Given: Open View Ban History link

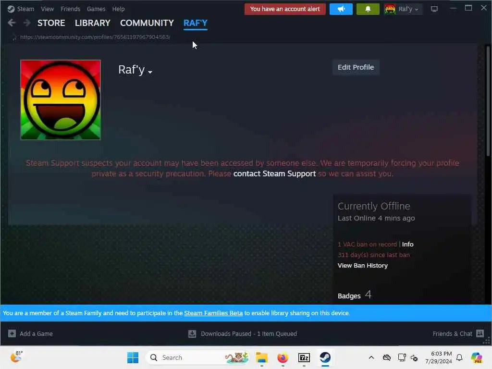Looking at the screenshot, I should point(362,265).
